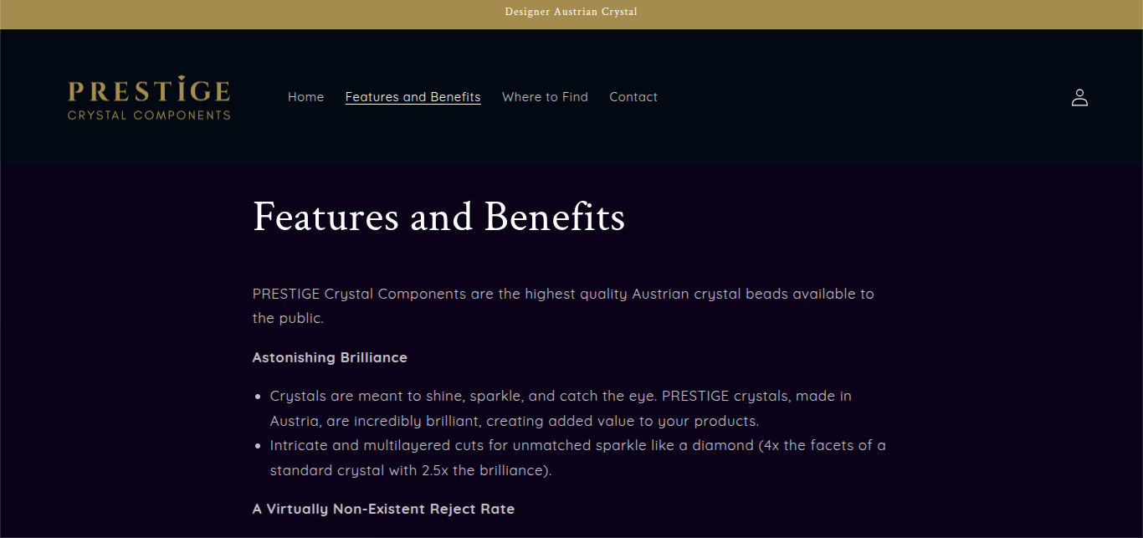Image resolution: width=1143 pixels, height=538 pixels.
Task: Click the Designer Austrian Crystal announcement bar
Action: click(571, 12)
